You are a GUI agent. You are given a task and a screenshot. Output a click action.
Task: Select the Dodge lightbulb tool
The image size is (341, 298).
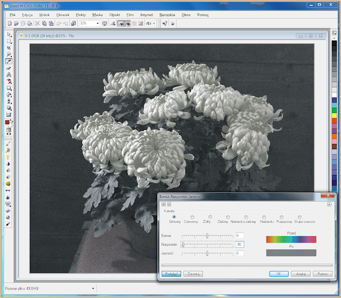[9, 157]
